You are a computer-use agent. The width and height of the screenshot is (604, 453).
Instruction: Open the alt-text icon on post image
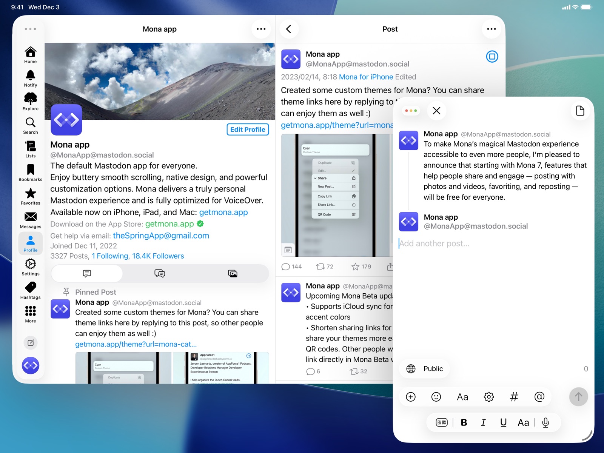click(x=288, y=250)
